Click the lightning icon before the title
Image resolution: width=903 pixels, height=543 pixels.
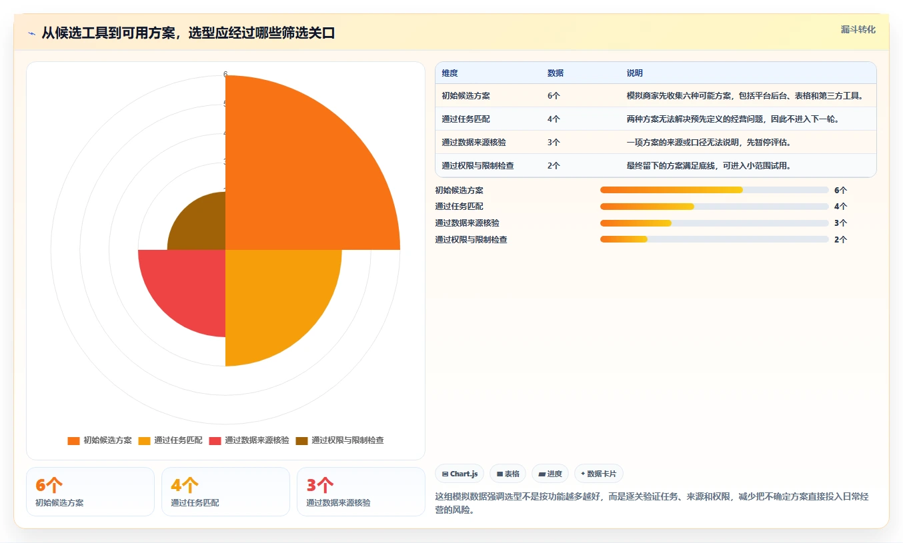32,33
